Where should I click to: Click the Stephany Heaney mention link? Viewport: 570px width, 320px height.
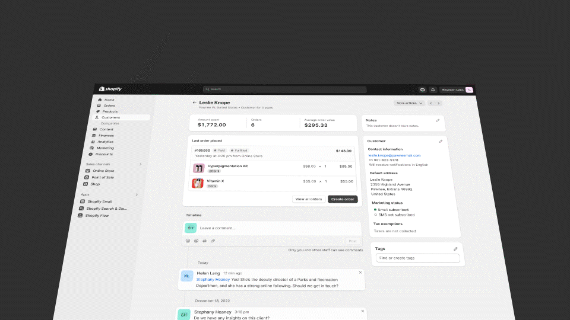pos(213,279)
